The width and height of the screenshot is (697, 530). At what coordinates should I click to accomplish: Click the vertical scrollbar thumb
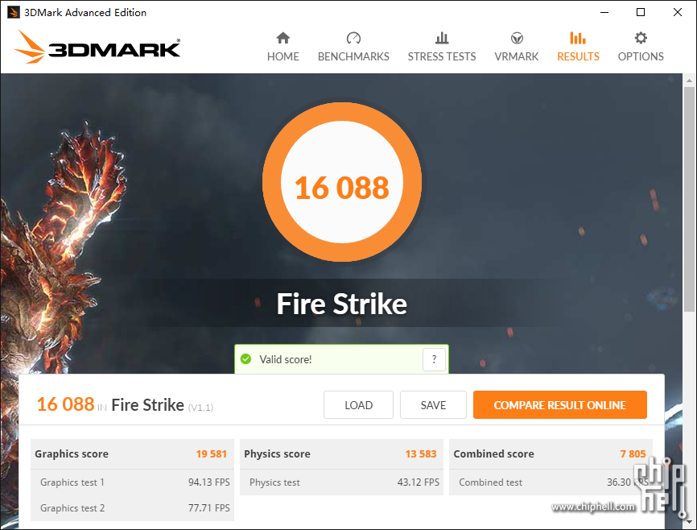tap(689, 199)
